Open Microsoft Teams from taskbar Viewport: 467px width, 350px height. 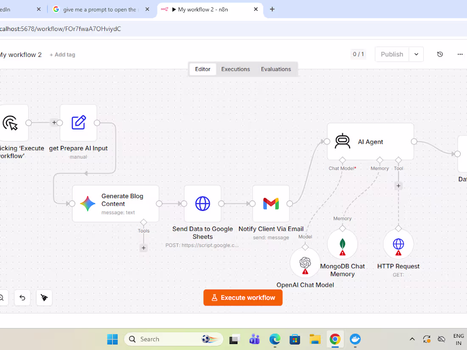click(x=254, y=339)
